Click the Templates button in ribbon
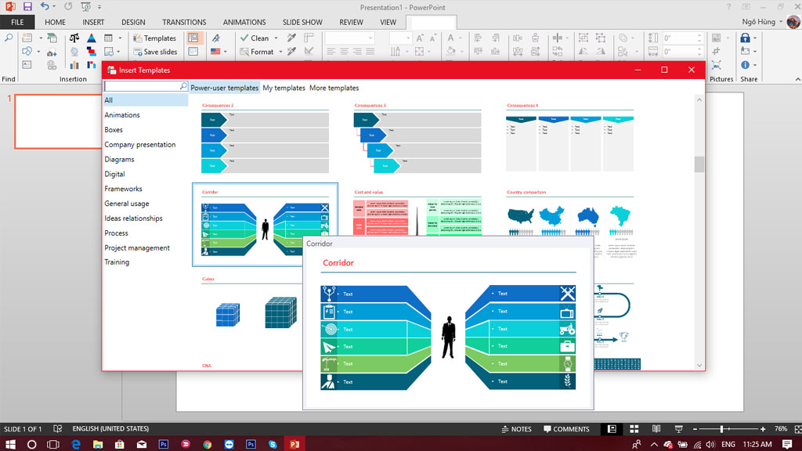 [154, 38]
